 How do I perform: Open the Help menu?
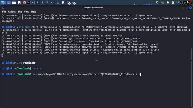pyautogui.click(x=33, y=12)
